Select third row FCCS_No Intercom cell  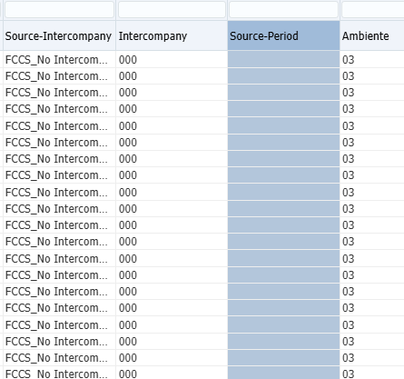click(59, 92)
